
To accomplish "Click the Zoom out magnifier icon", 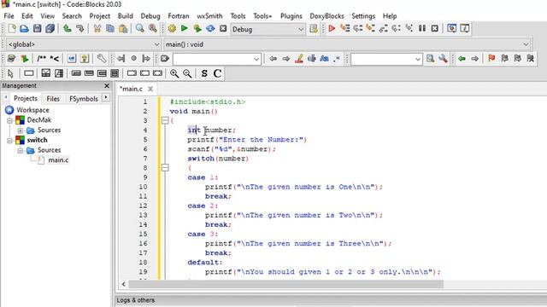I will pos(187,73).
